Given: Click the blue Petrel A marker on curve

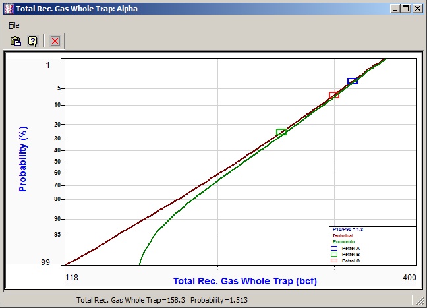Looking at the screenshot, I should click(353, 81).
